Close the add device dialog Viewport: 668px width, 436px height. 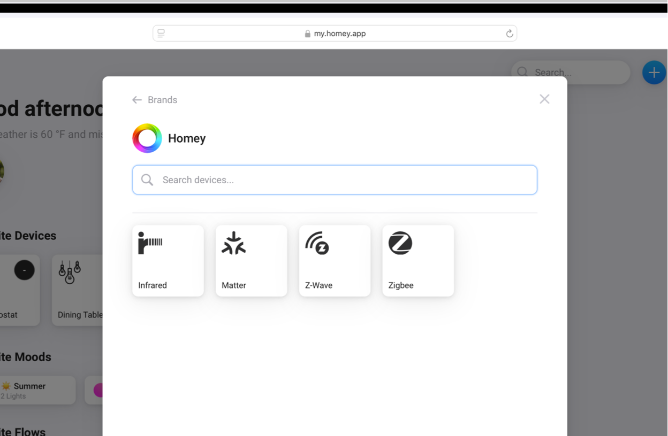[x=544, y=99]
